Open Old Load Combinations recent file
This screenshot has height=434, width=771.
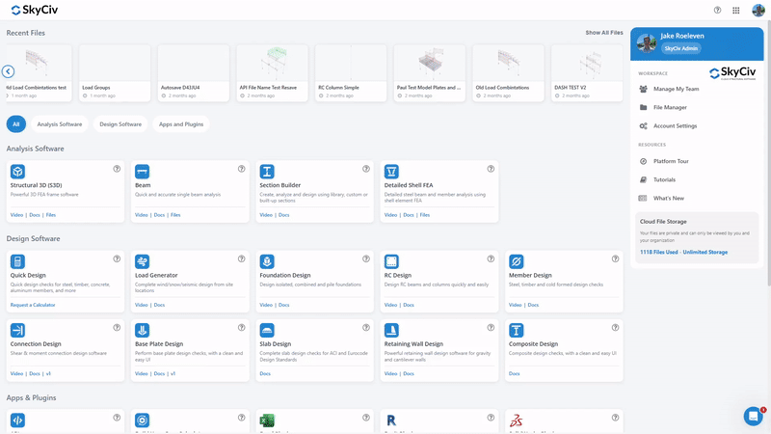[x=509, y=73]
